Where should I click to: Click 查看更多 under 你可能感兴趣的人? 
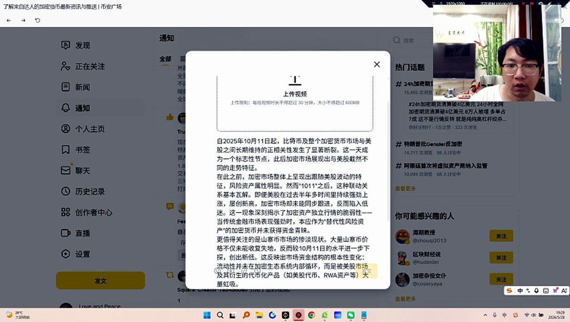tap(406, 299)
